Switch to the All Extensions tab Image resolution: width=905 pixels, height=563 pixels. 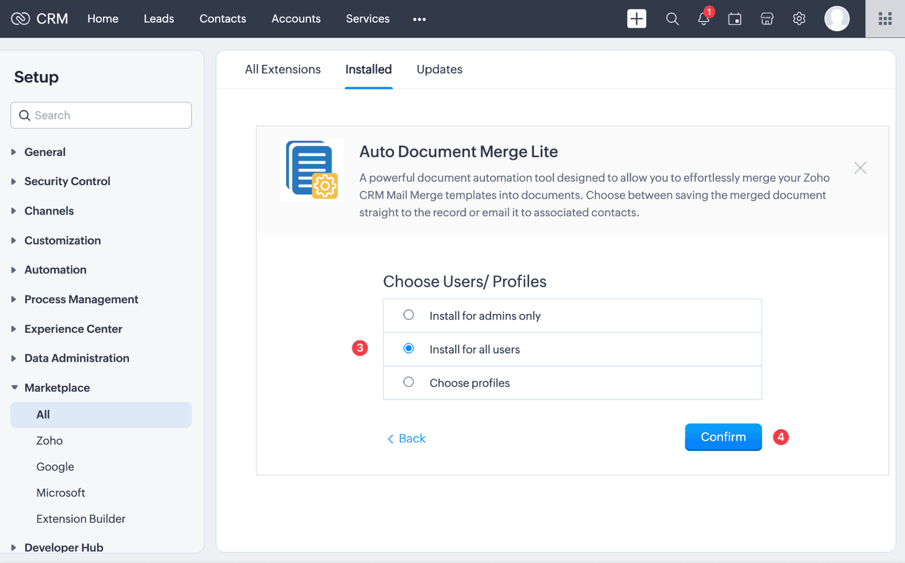(283, 70)
